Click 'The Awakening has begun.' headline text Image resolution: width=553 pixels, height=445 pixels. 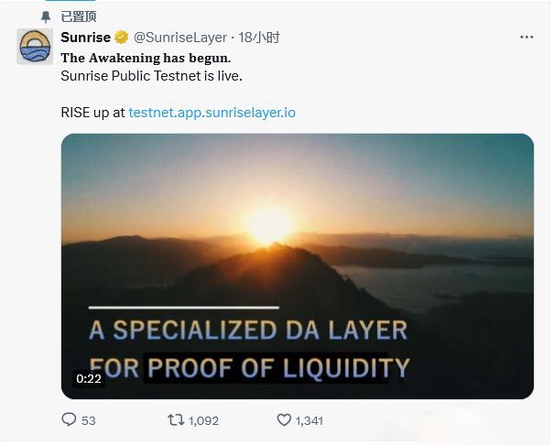146,59
